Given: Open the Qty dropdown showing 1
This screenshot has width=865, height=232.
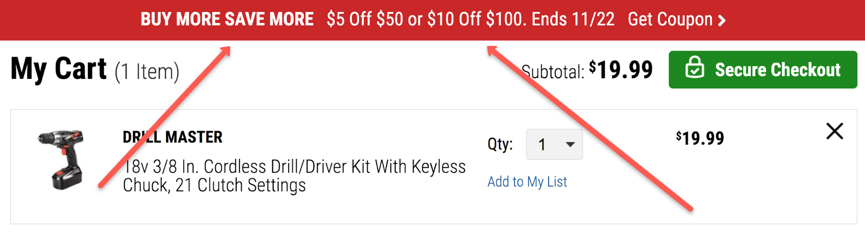Looking at the screenshot, I should (x=554, y=145).
